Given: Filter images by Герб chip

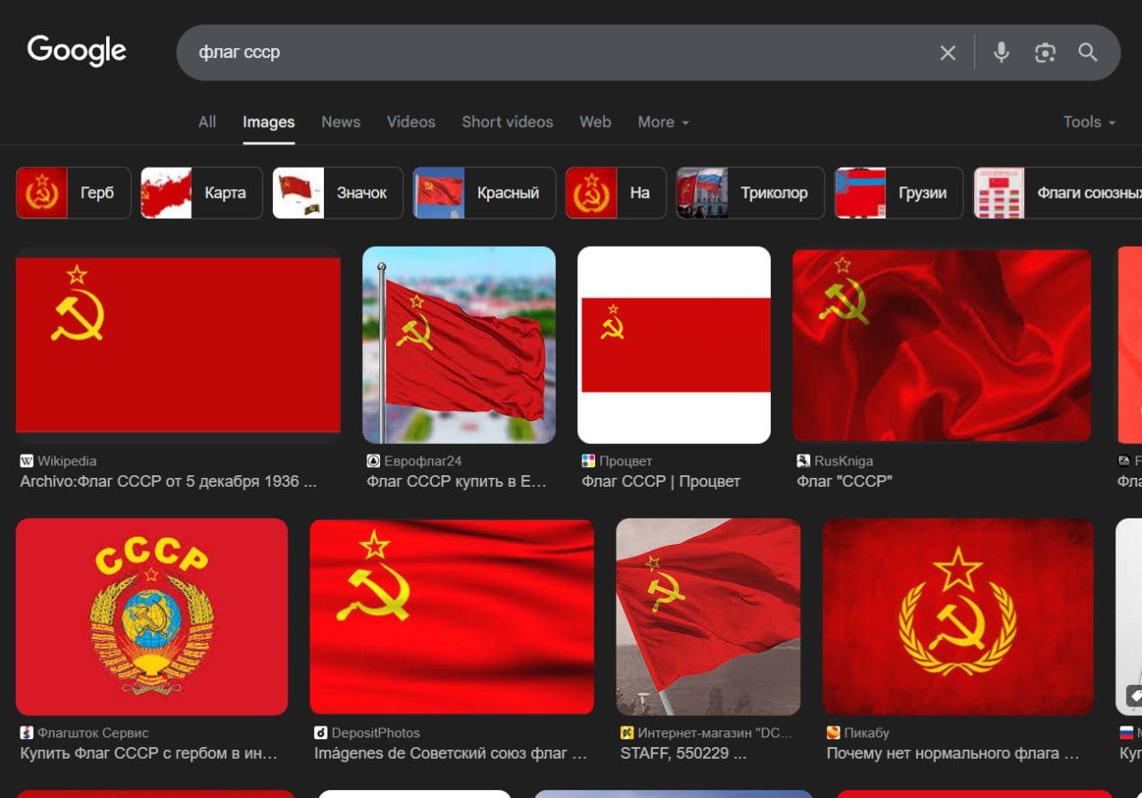Looking at the screenshot, I should [74, 193].
